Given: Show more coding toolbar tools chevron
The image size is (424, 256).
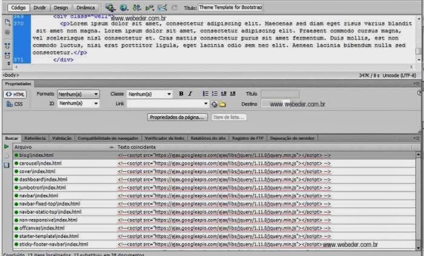Looking at the screenshot, I should [8, 64].
